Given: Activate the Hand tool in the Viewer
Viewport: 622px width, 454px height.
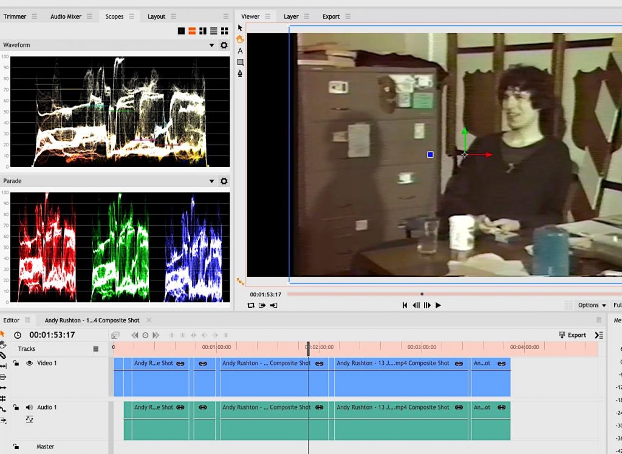Looking at the screenshot, I should coord(240,39).
